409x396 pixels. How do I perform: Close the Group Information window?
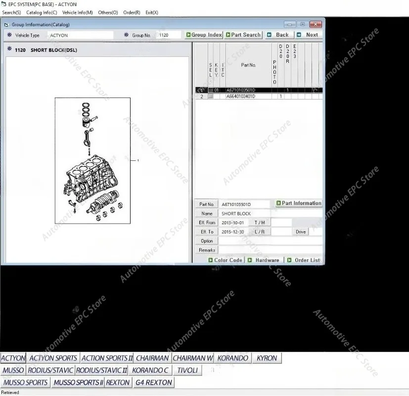(x=316, y=25)
